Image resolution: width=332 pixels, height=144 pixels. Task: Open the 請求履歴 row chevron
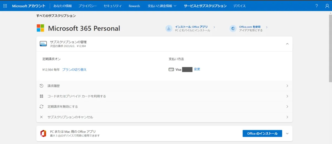[x=287, y=86]
